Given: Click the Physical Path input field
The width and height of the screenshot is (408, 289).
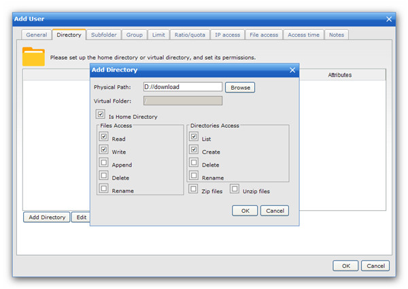Looking at the screenshot, I should tap(182, 87).
